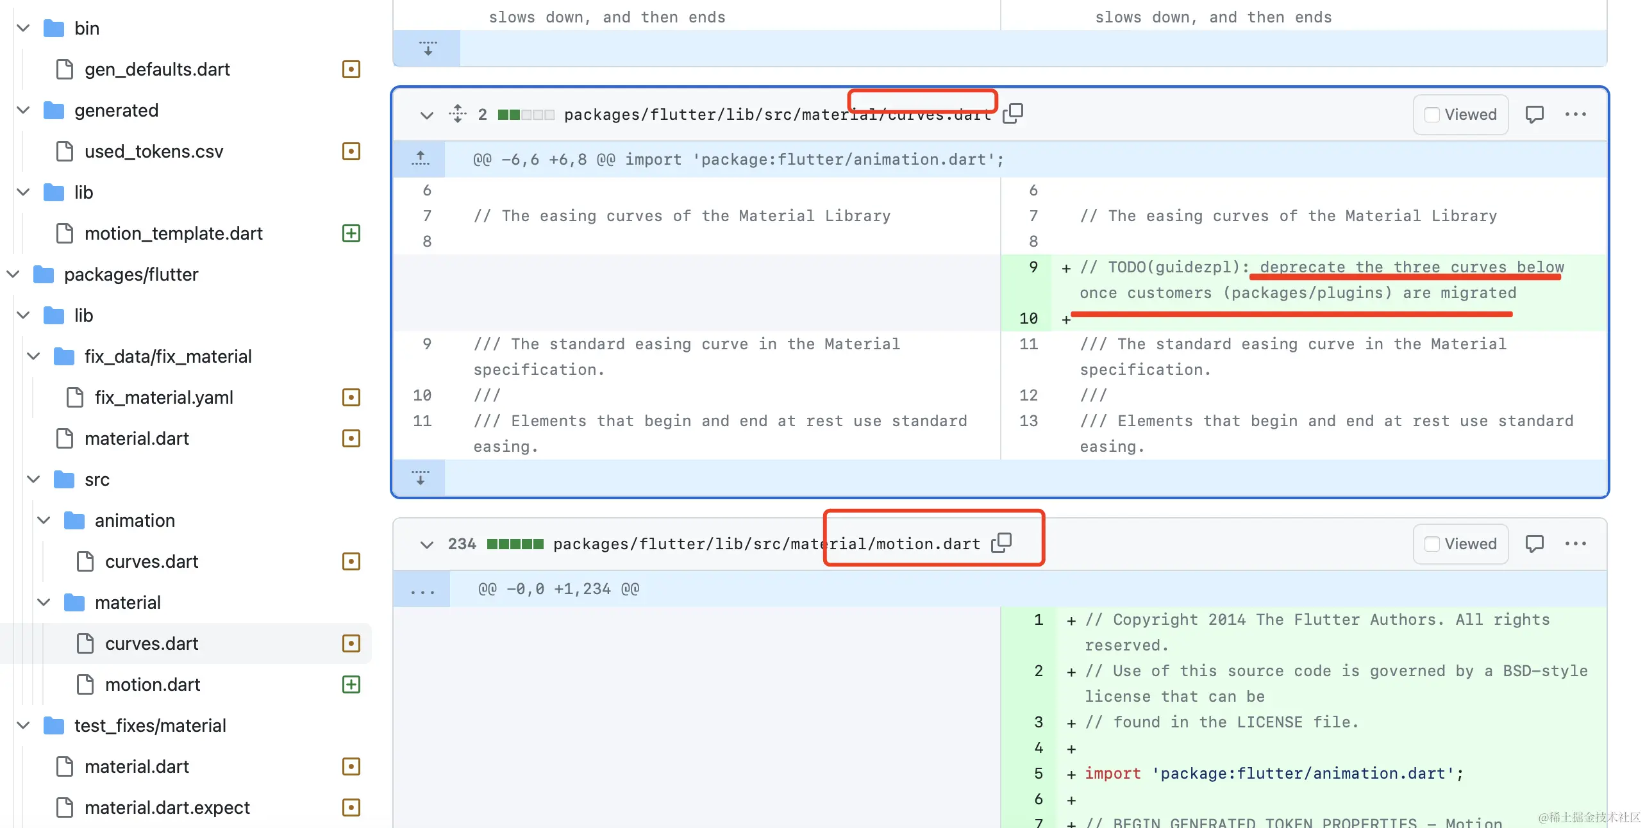The image size is (1645, 828).
Task: Collapse lib folder under packages/flutter
Action: pos(23,315)
